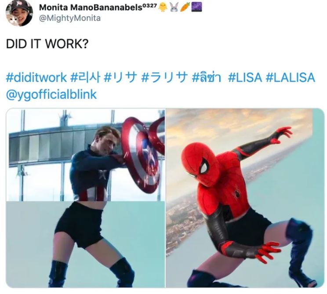Open the Captain America shield image
This screenshot has height=294, width=327.
(x=86, y=198)
